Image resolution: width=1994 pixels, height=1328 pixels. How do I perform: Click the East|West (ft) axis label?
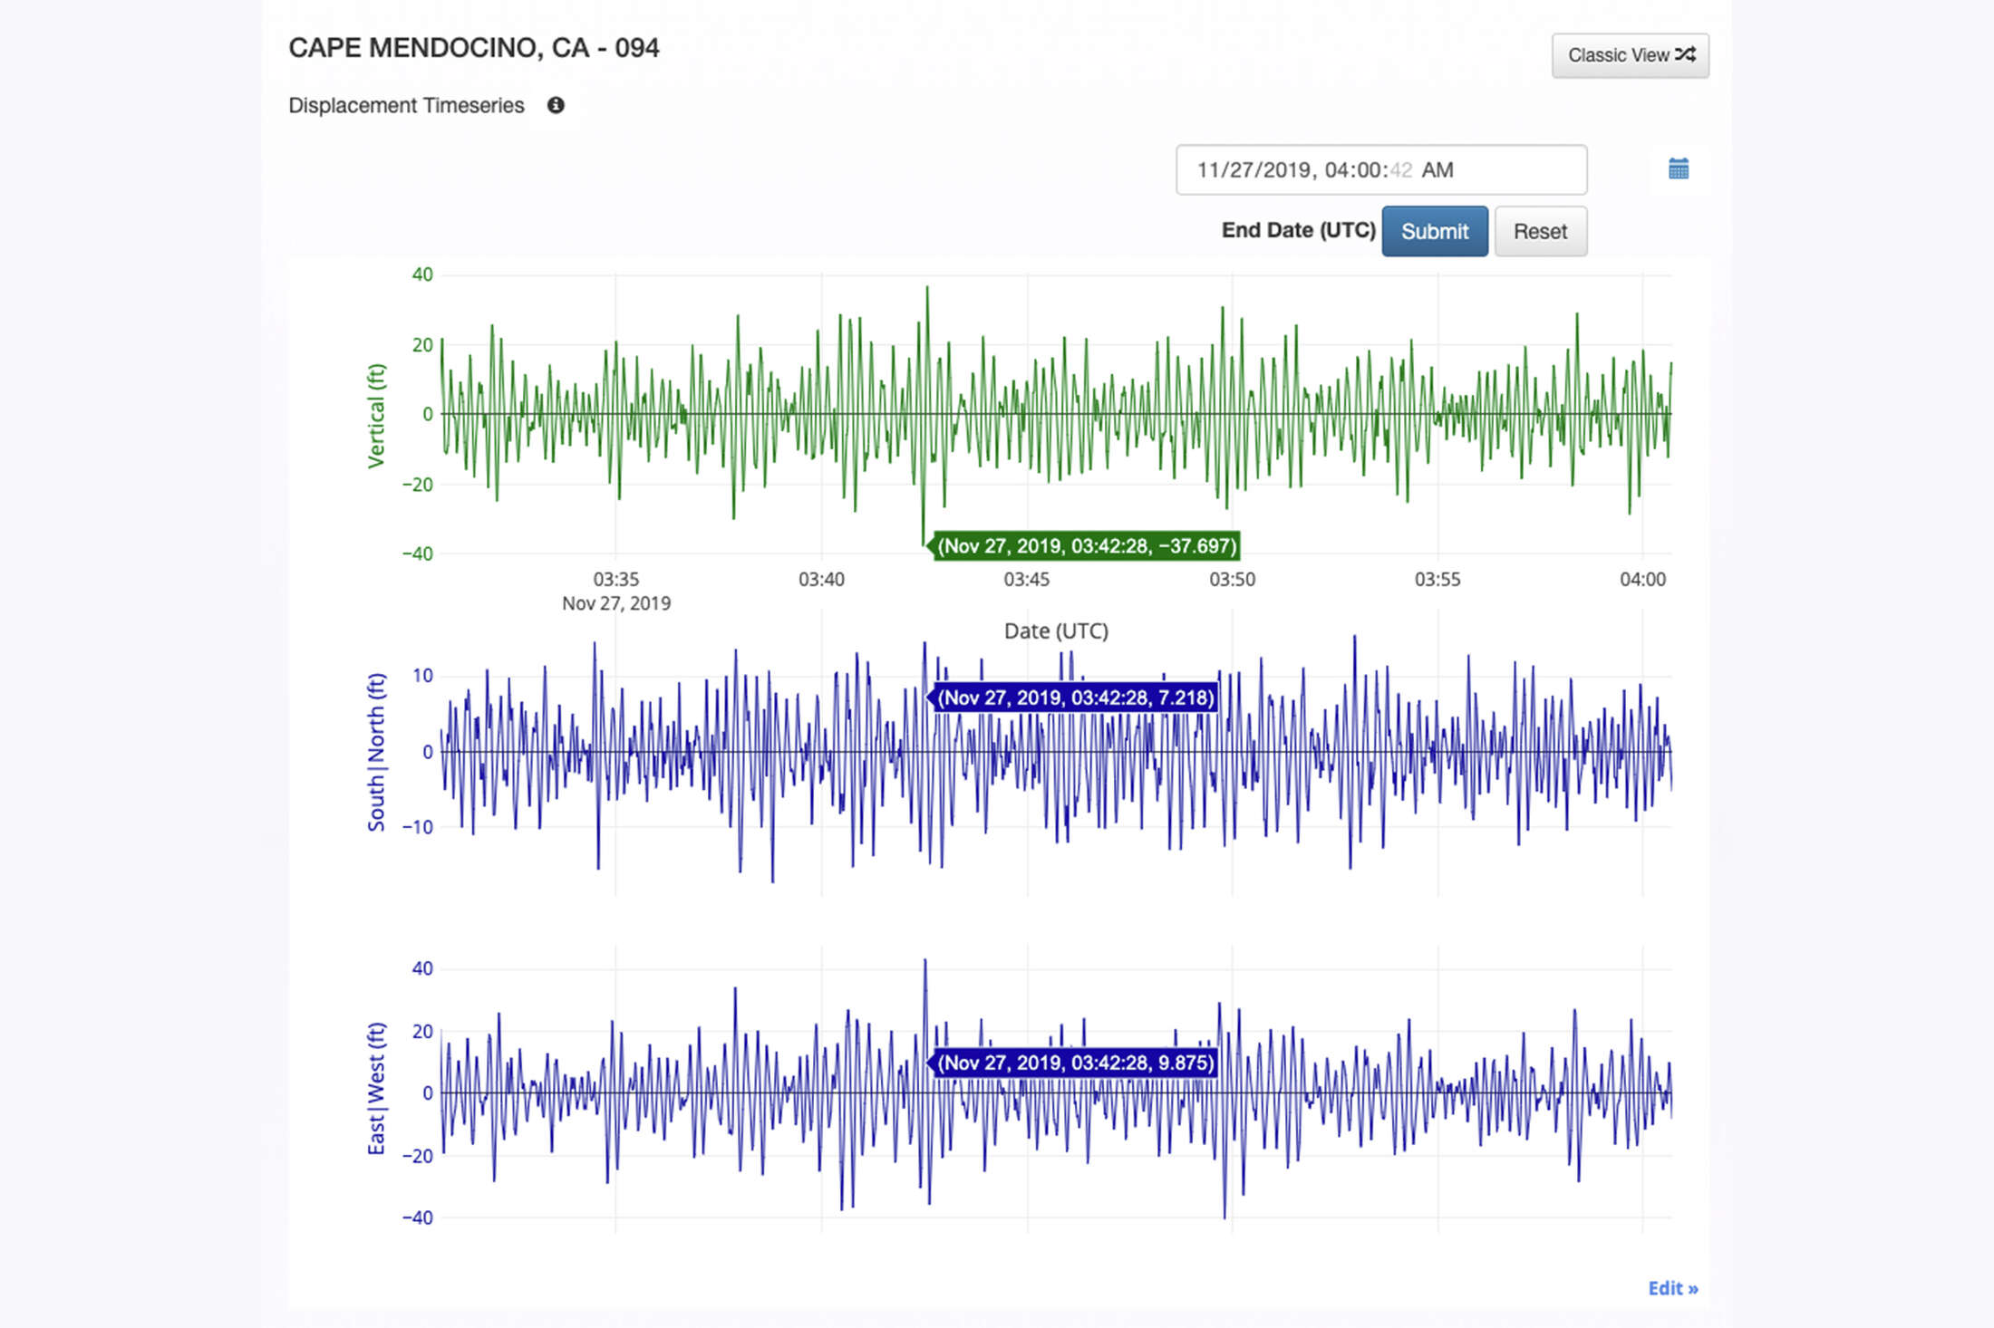coord(376,1089)
